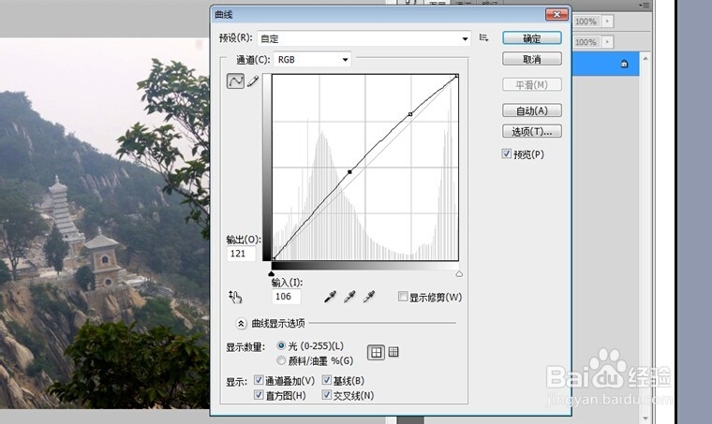This screenshot has height=424, width=712.
Task: Select the pencil draw-curve tool
Action: pyautogui.click(x=253, y=81)
